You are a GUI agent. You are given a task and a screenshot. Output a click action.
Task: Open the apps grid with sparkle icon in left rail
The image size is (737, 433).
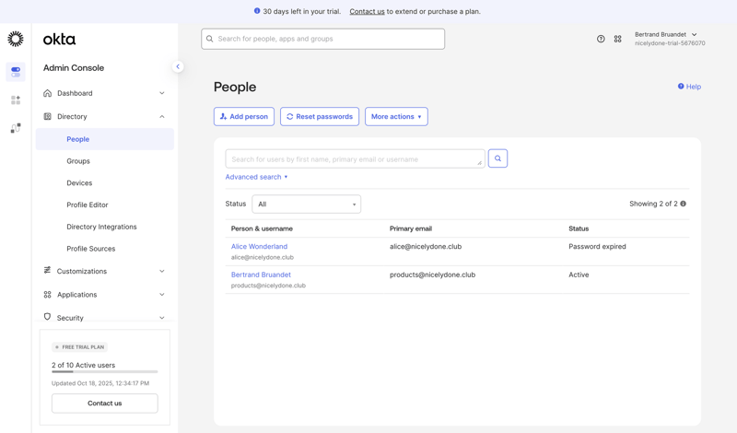tap(16, 100)
